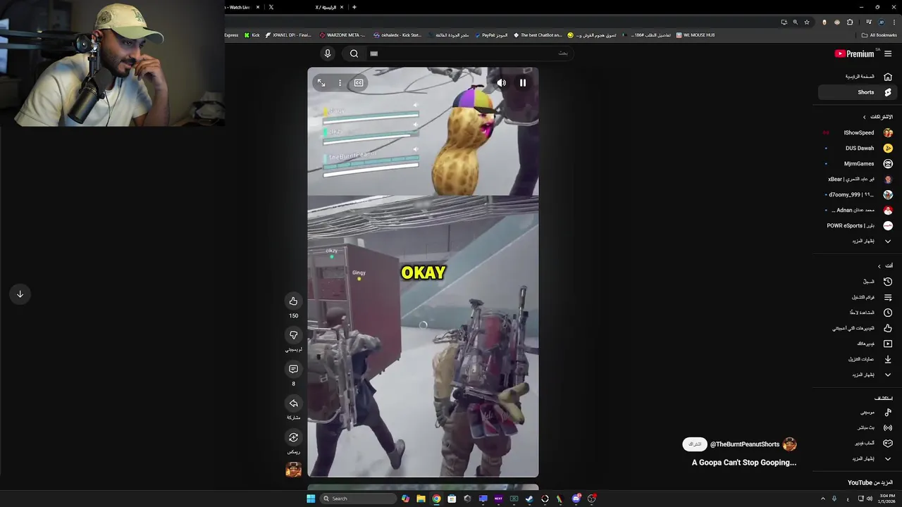Open the You section header
The image size is (902, 507).
885,265
